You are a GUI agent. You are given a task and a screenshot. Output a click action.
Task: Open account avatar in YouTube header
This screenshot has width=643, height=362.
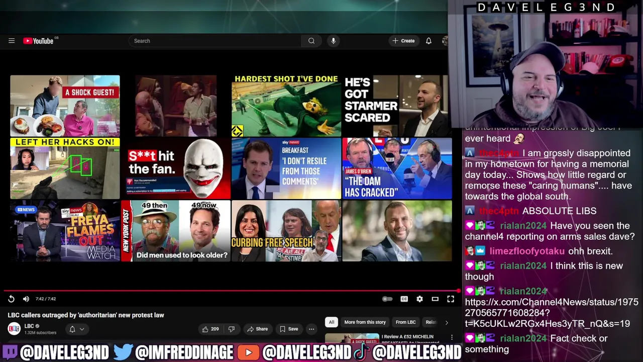pos(444,41)
